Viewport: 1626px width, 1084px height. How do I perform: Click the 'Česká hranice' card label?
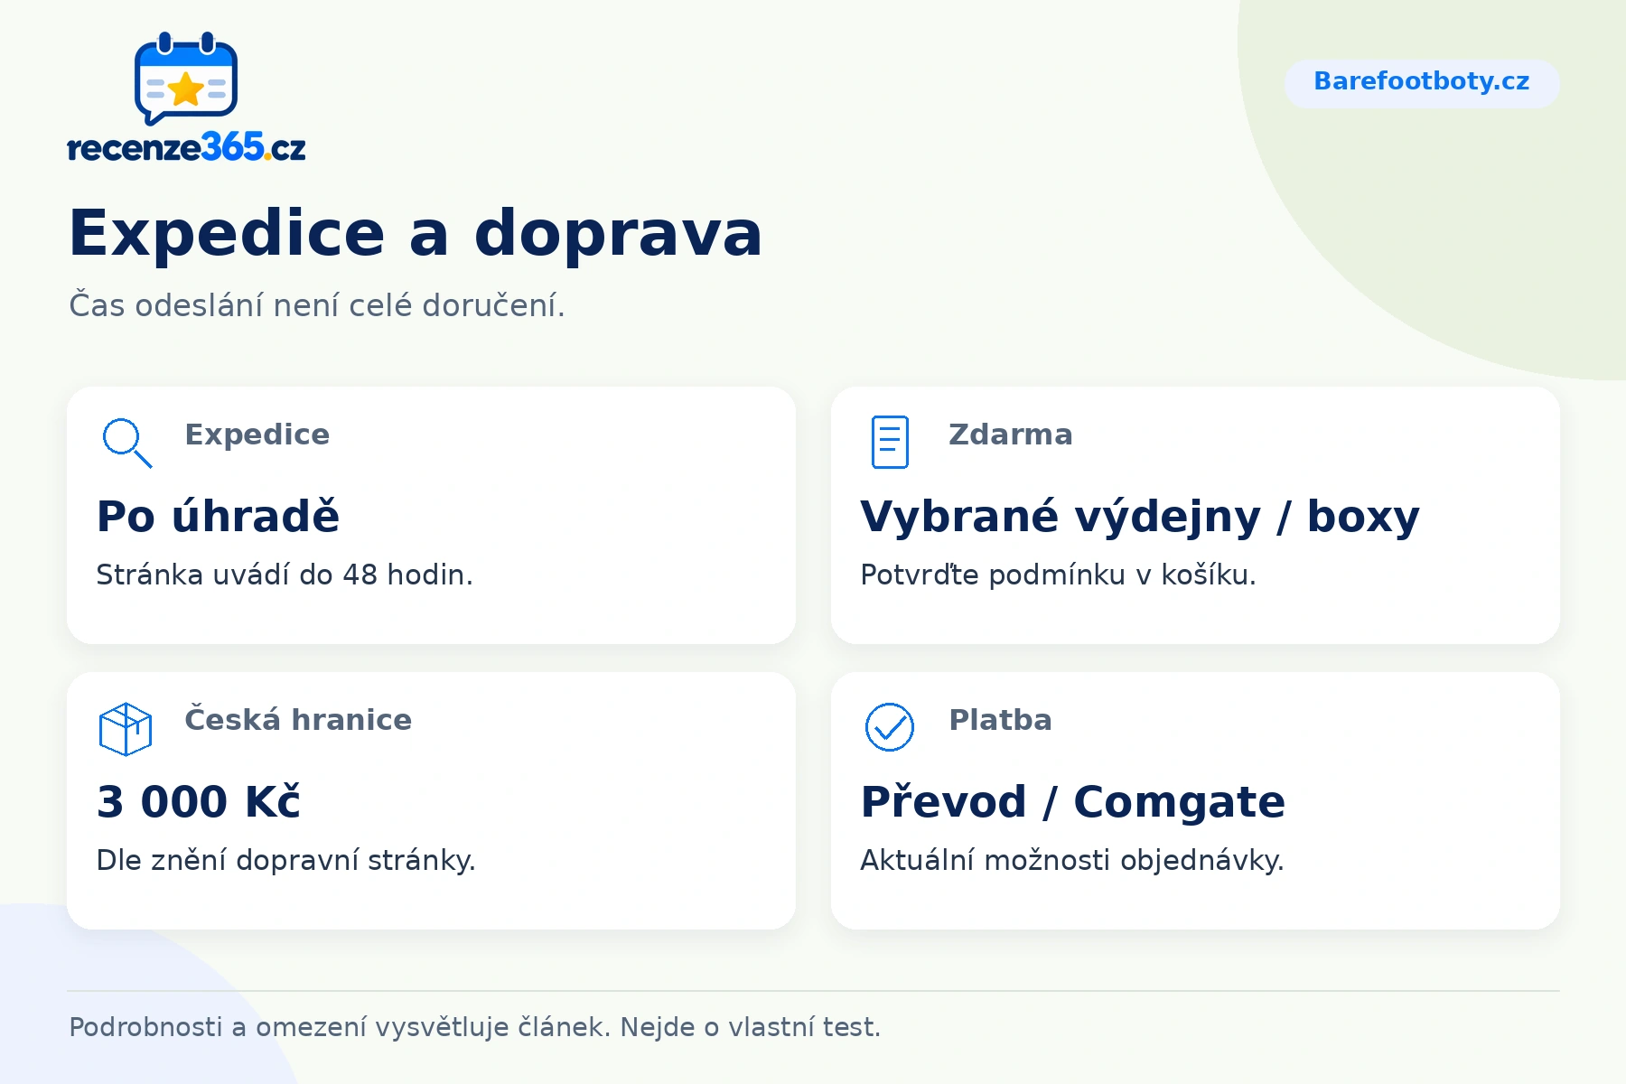[298, 719]
